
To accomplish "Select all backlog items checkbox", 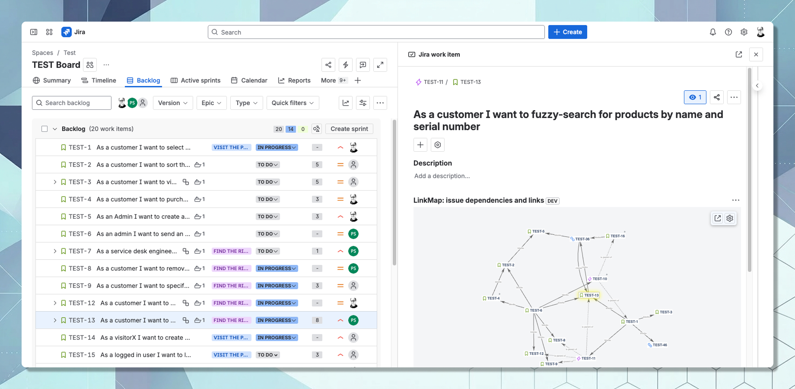I will coord(45,129).
